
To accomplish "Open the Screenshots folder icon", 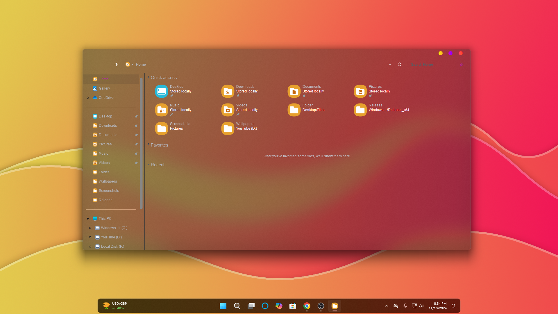I will 162,128.
